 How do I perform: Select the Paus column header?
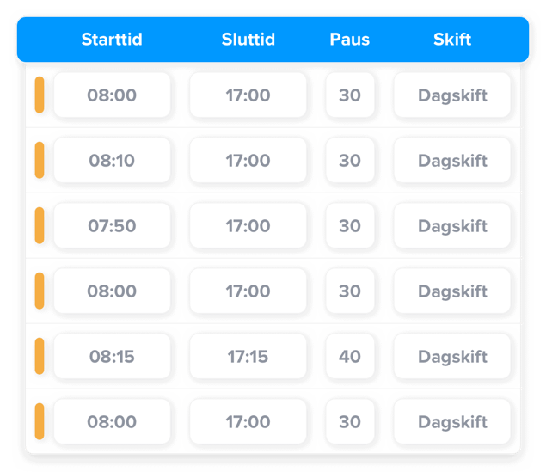[x=349, y=40]
